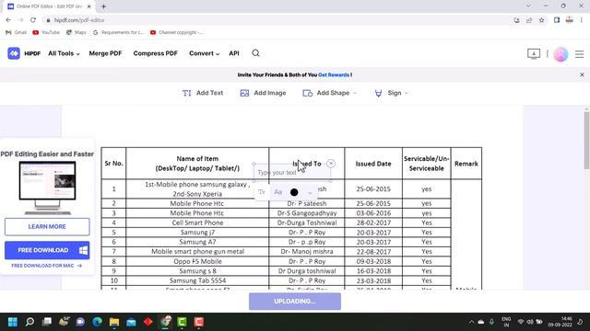
Task: Open the browser share icon
Action: coord(529,20)
